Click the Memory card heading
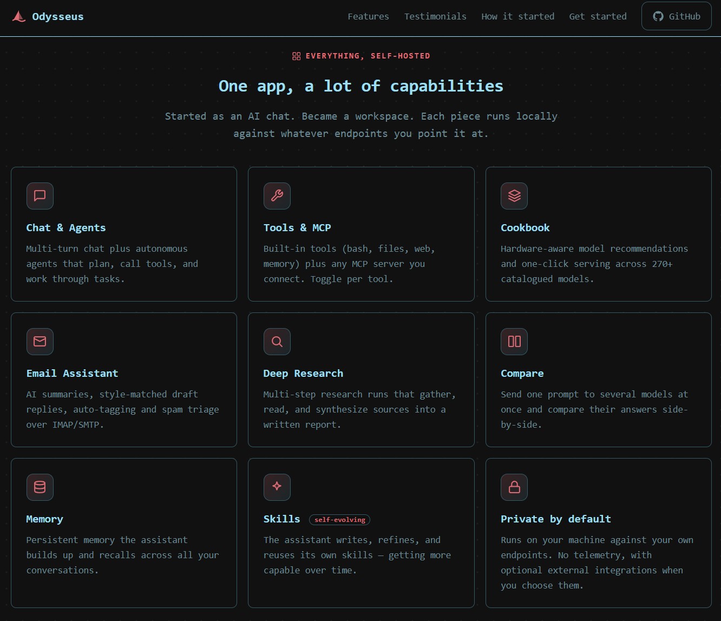The width and height of the screenshot is (721, 621). pos(44,519)
